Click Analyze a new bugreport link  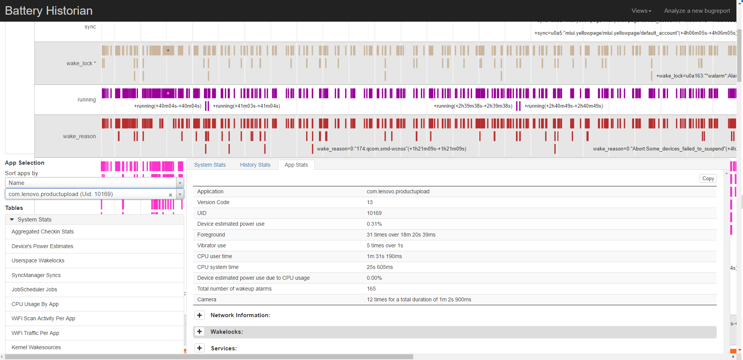[x=697, y=11]
